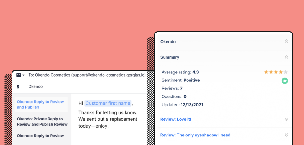This screenshot has height=145, width=304.
Task: Open 'Review: The only eyeshadow I need' link
Action: 195,135
